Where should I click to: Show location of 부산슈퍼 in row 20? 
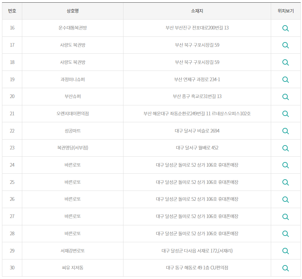[x=285, y=97]
